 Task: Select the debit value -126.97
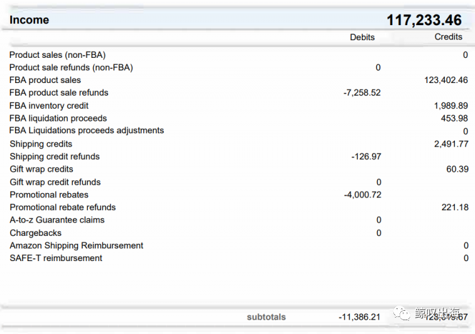(366, 157)
